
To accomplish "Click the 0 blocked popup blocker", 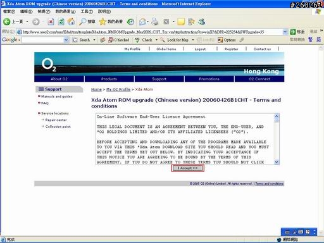I will pyautogui.click(x=119, y=40).
